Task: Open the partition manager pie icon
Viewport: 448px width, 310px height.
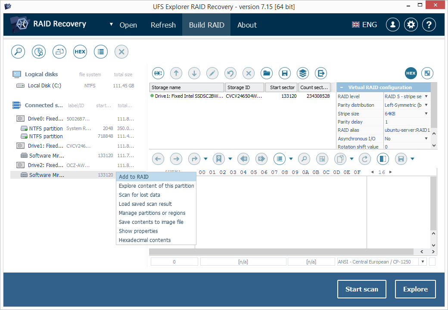Action: click(39, 52)
